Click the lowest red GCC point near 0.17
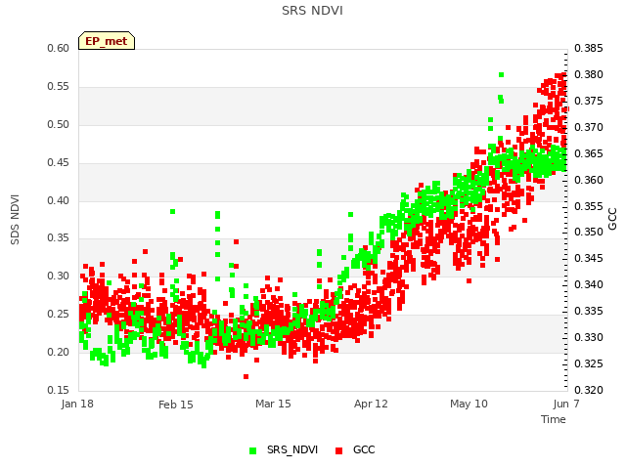The image size is (626, 469). (x=246, y=376)
